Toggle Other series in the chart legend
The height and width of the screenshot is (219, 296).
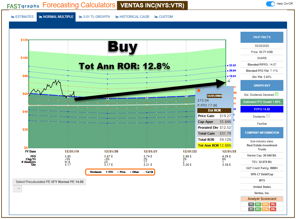pos(134,172)
